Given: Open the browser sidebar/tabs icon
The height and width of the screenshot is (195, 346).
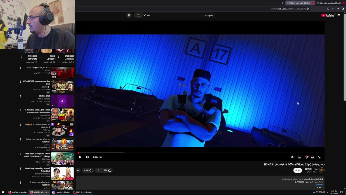Looking at the screenshot, I should pos(343,9).
